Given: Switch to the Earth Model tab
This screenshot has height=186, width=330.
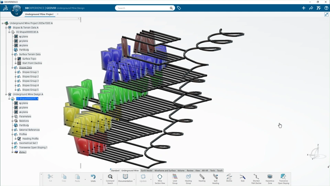Looking at the screenshot, I should coord(146,170).
